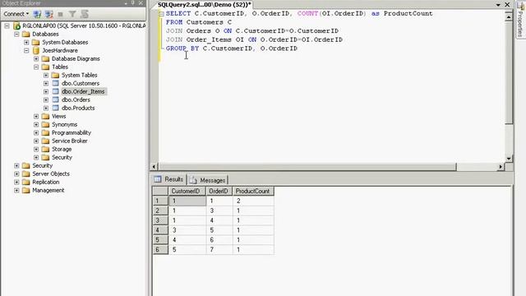526x296 pixels.
Task: Select the SQLQuery2.sql Demo document tab
Action: (205, 5)
